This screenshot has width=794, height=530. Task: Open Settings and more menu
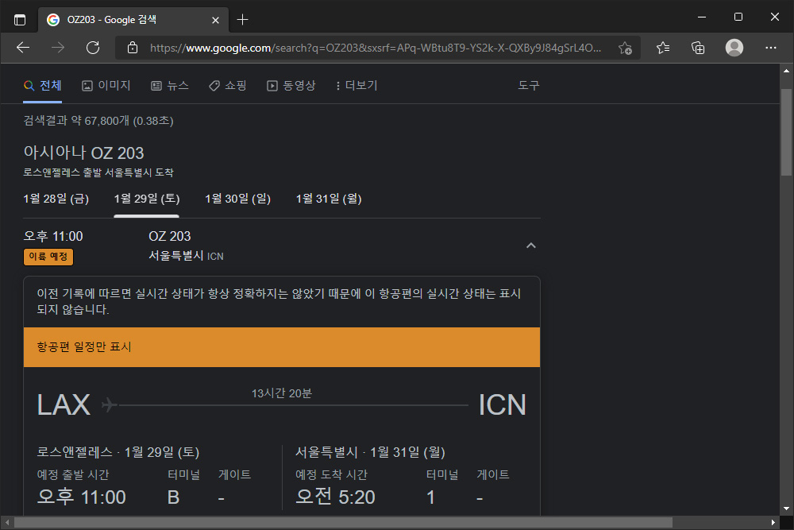coord(771,48)
